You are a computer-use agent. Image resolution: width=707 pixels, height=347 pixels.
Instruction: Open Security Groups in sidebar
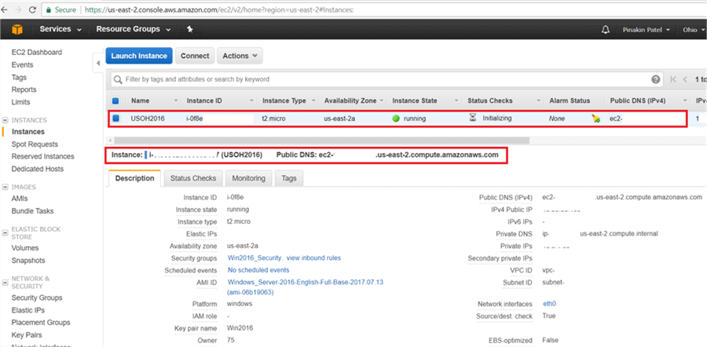pyautogui.click(x=37, y=298)
